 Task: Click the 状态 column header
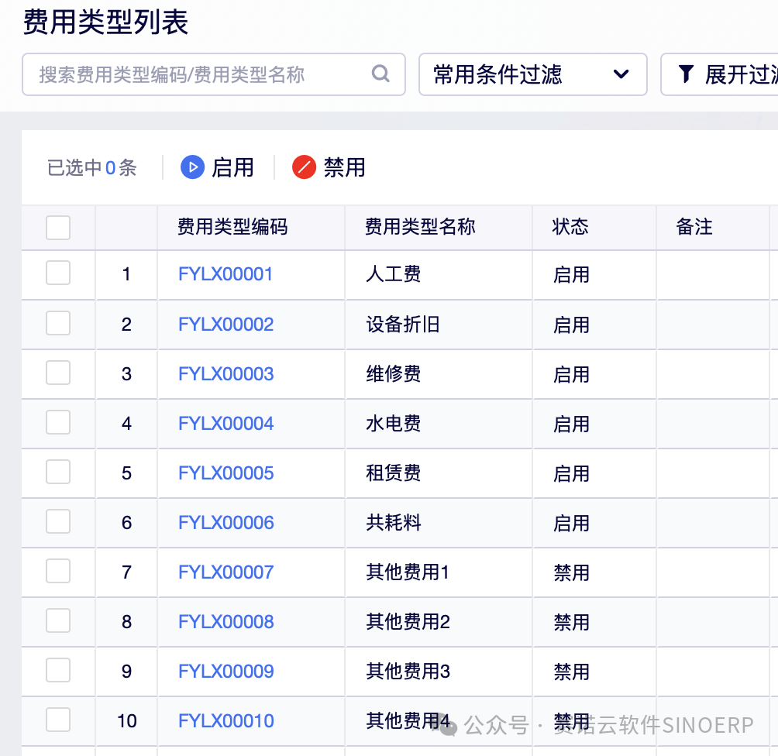coord(570,227)
